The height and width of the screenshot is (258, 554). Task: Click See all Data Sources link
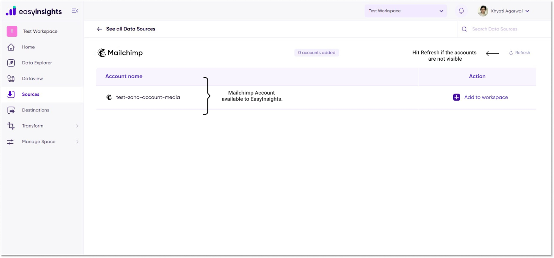[x=131, y=29]
